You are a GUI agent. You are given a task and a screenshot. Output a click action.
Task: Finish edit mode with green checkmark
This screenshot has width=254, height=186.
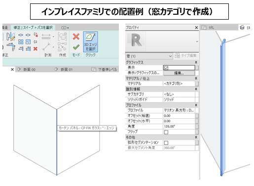click(x=76, y=47)
